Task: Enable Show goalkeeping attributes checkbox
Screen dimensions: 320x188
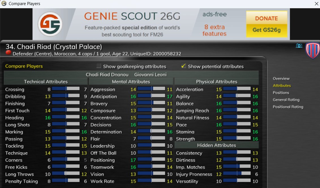Action: pos(99,66)
